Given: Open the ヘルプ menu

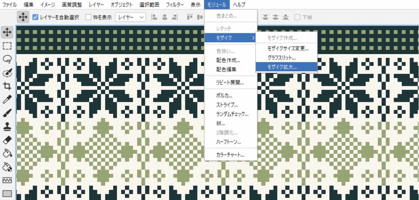Looking at the screenshot, I should (239, 5).
